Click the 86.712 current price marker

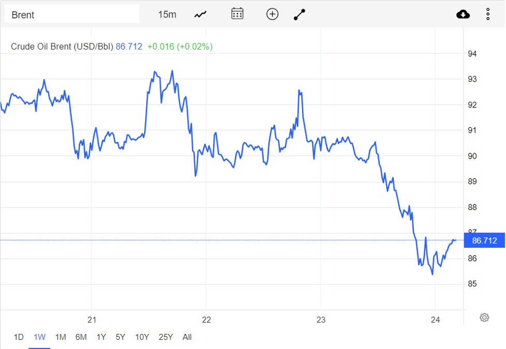coord(484,240)
